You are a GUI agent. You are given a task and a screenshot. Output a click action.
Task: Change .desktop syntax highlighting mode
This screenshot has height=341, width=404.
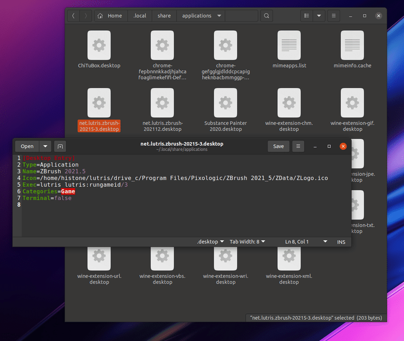click(210, 242)
